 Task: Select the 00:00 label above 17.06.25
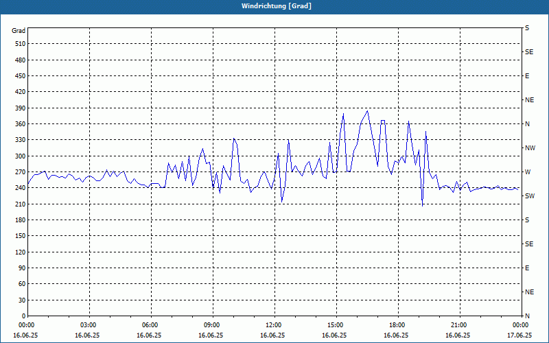click(x=520, y=325)
